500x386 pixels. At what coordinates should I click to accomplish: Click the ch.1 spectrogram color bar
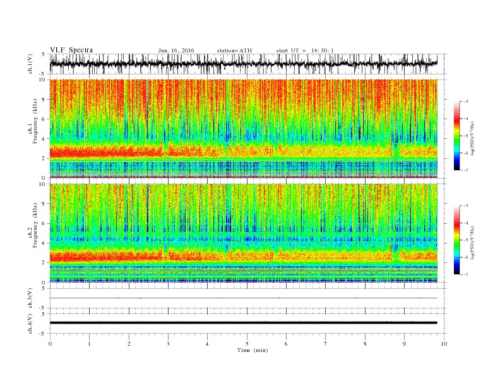pyautogui.click(x=456, y=136)
